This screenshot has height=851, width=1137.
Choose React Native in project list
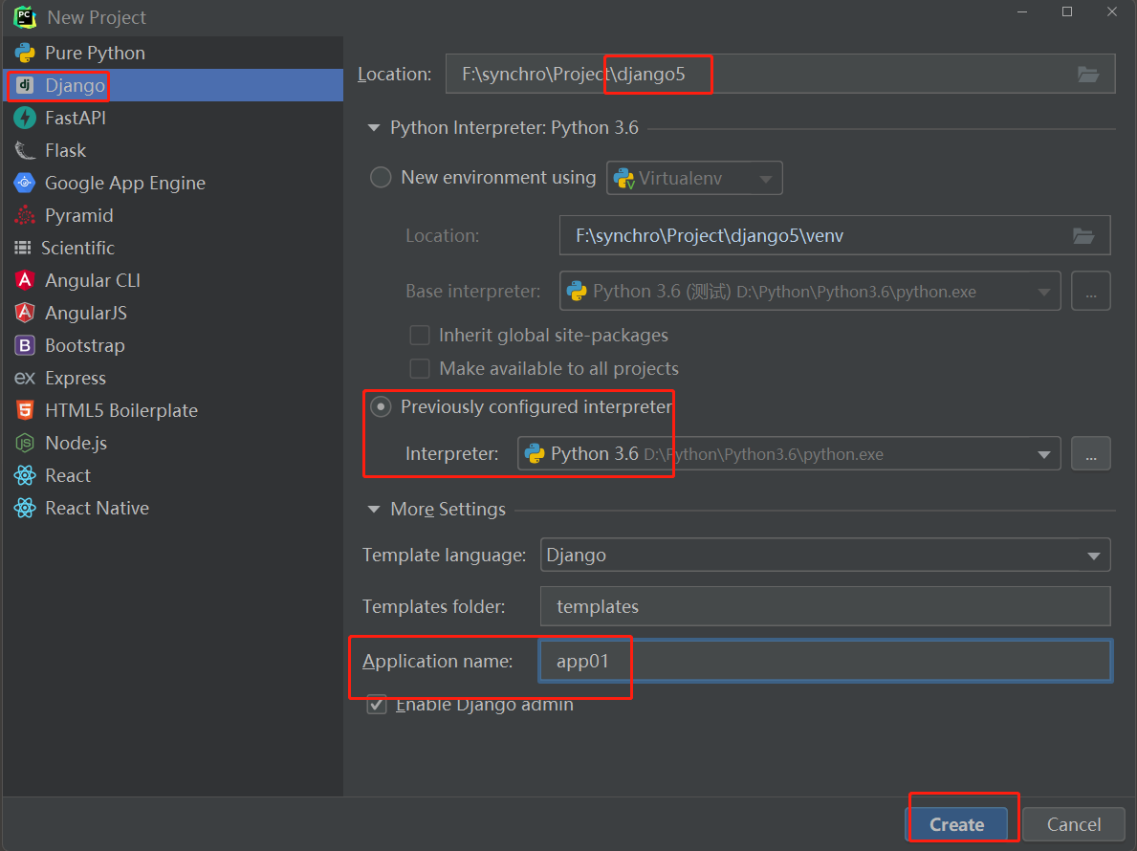click(172, 508)
